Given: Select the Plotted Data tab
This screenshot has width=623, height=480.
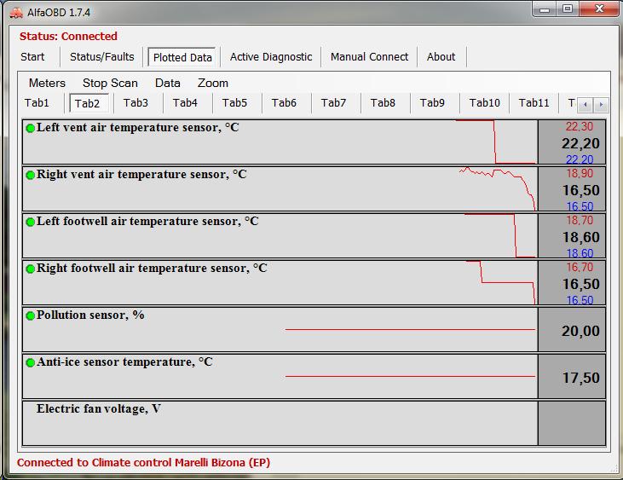Looking at the screenshot, I should click(x=182, y=57).
